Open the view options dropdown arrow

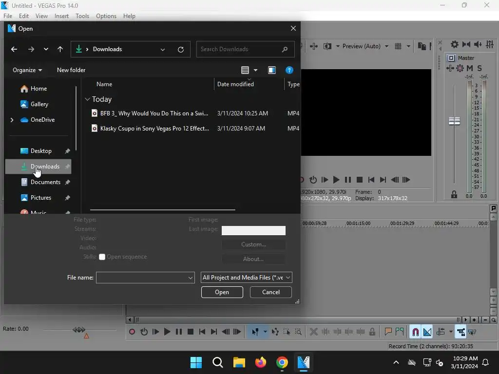coord(255,70)
